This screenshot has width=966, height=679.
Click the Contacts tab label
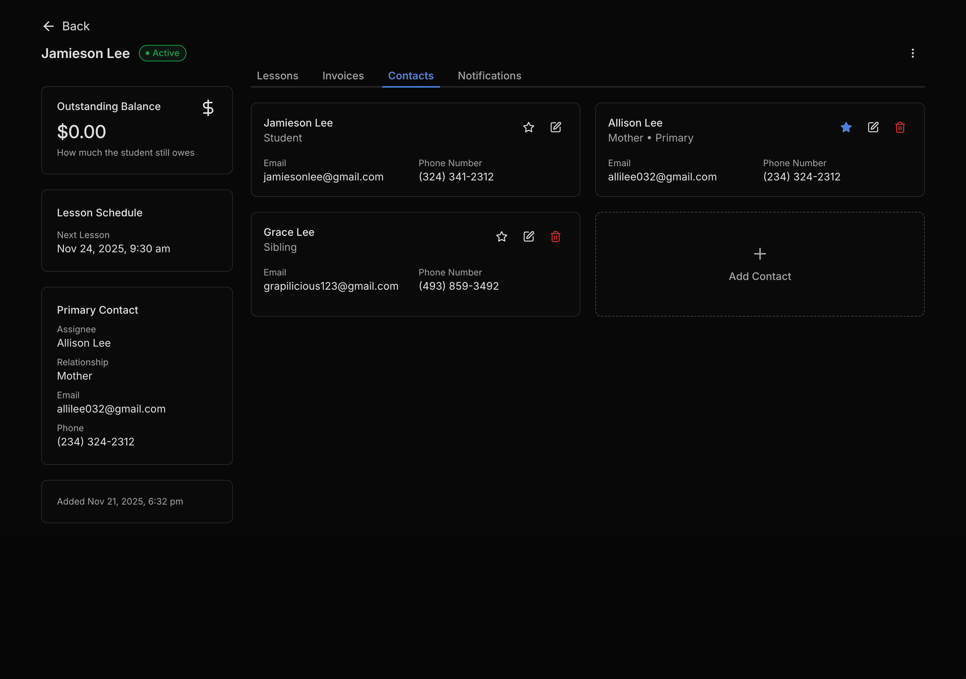click(x=411, y=76)
